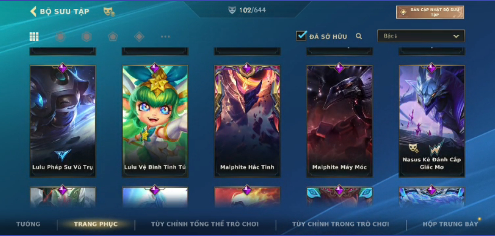Filter by circular rarity gem icon
495x236 pixels.
pyautogui.click(x=61, y=37)
